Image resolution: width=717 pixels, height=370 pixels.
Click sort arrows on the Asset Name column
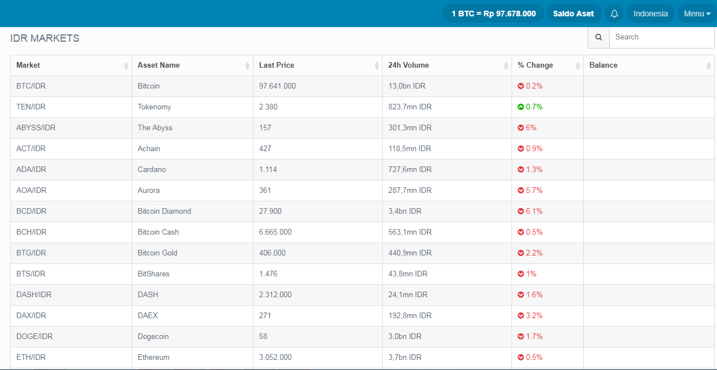pyautogui.click(x=247, y=65)
